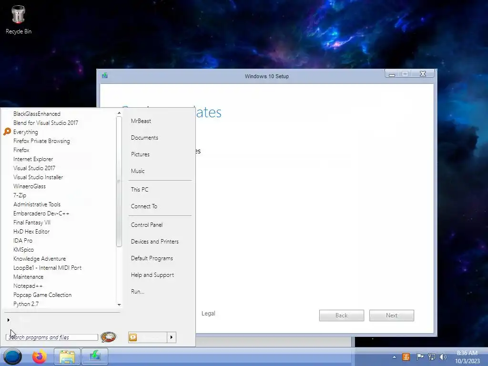This screenshot has height=366, width=488.
Task: Open the Action Center flag icon
Action: pyautogui.click(x=420, y=356)
